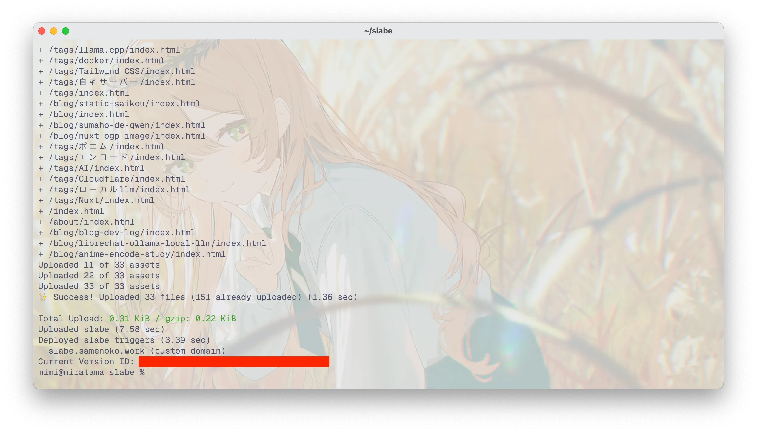Screen dimensions: 757x433
Task: Open the slabe.samenoko.work custom domain
Action: click(96, 351)
